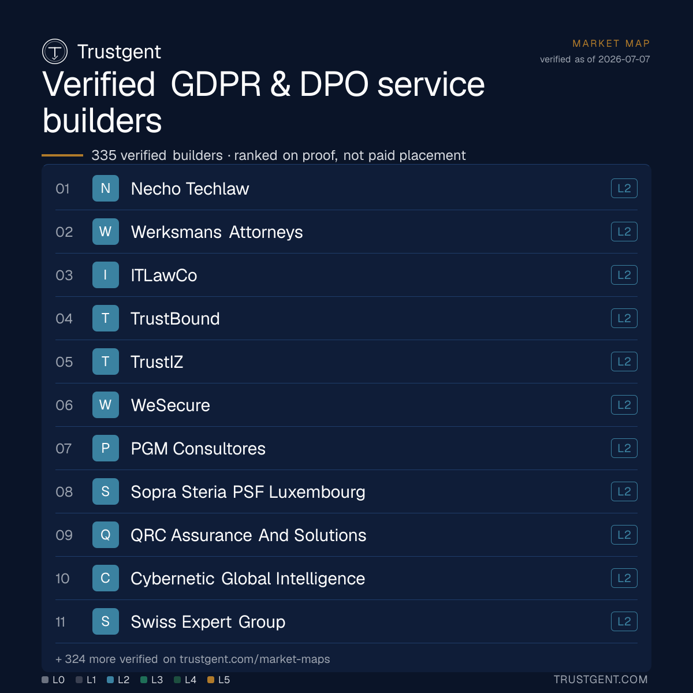Select the P avatar for PGM Consultores
693x693 pixels.
106,448
